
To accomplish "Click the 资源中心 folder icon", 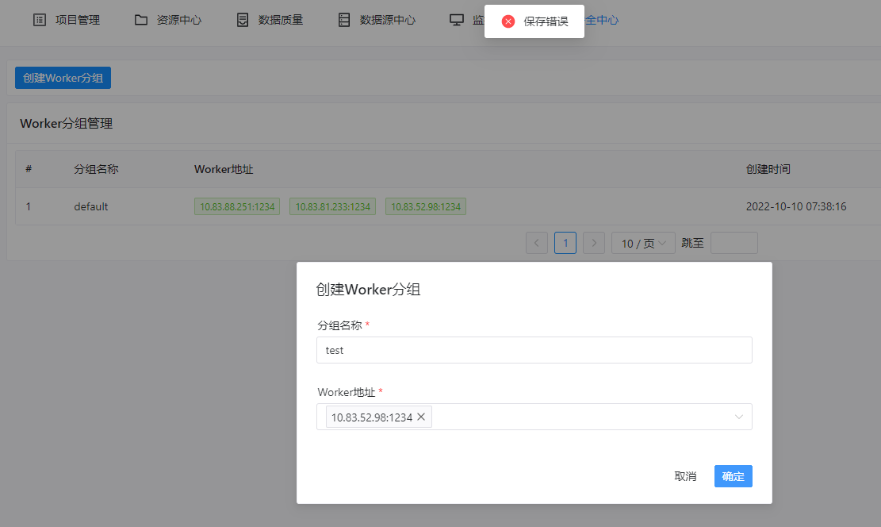I will point(140,19).
